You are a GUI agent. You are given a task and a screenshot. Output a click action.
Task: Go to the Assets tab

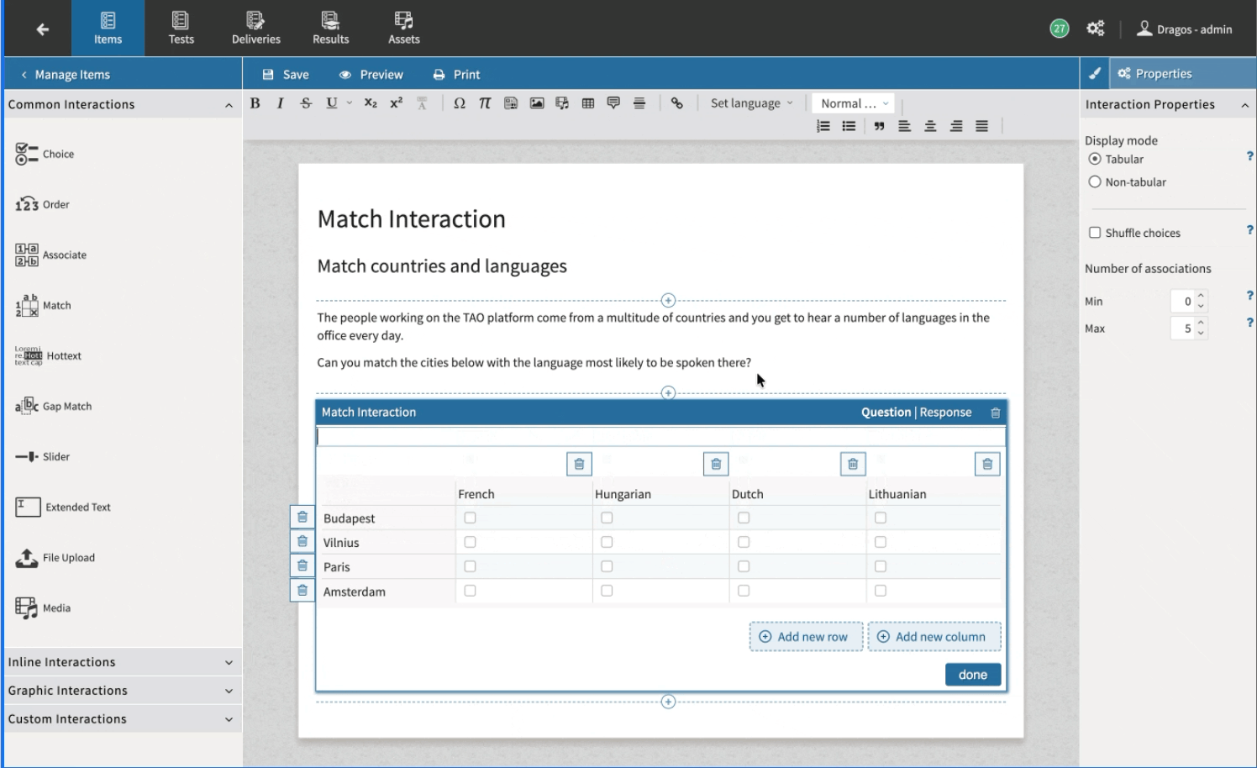coord(404,29)
